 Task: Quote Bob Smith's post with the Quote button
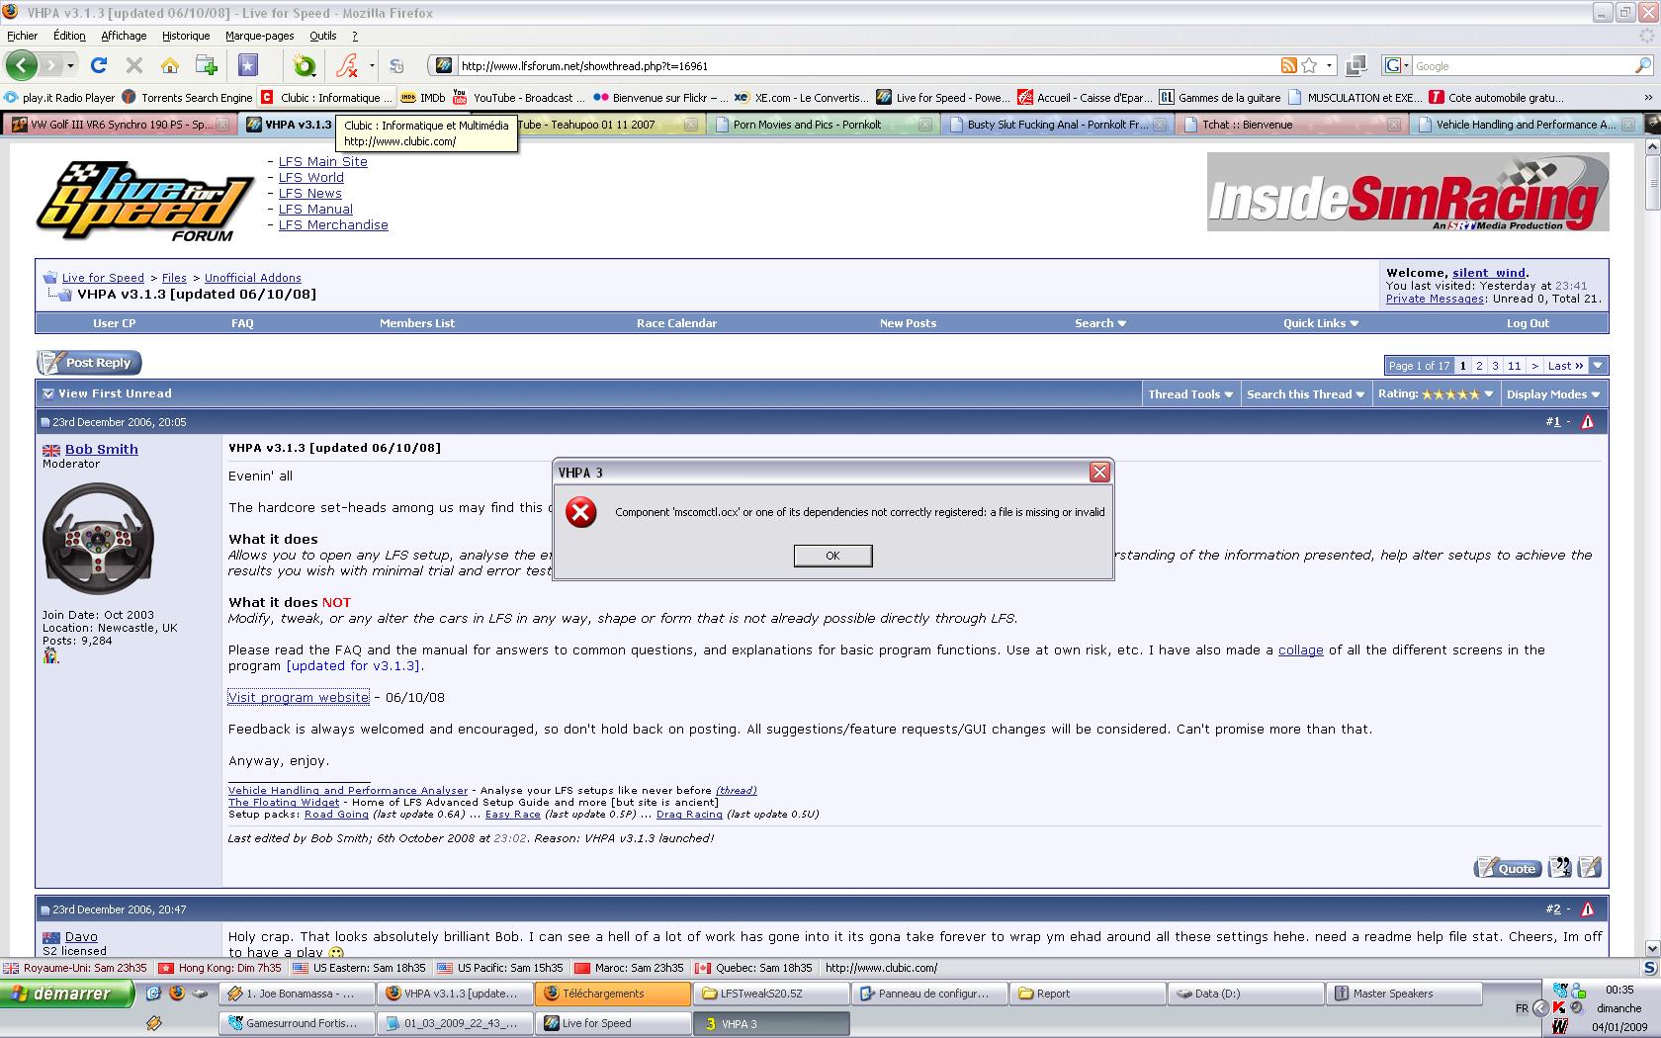pos(1508,868)
